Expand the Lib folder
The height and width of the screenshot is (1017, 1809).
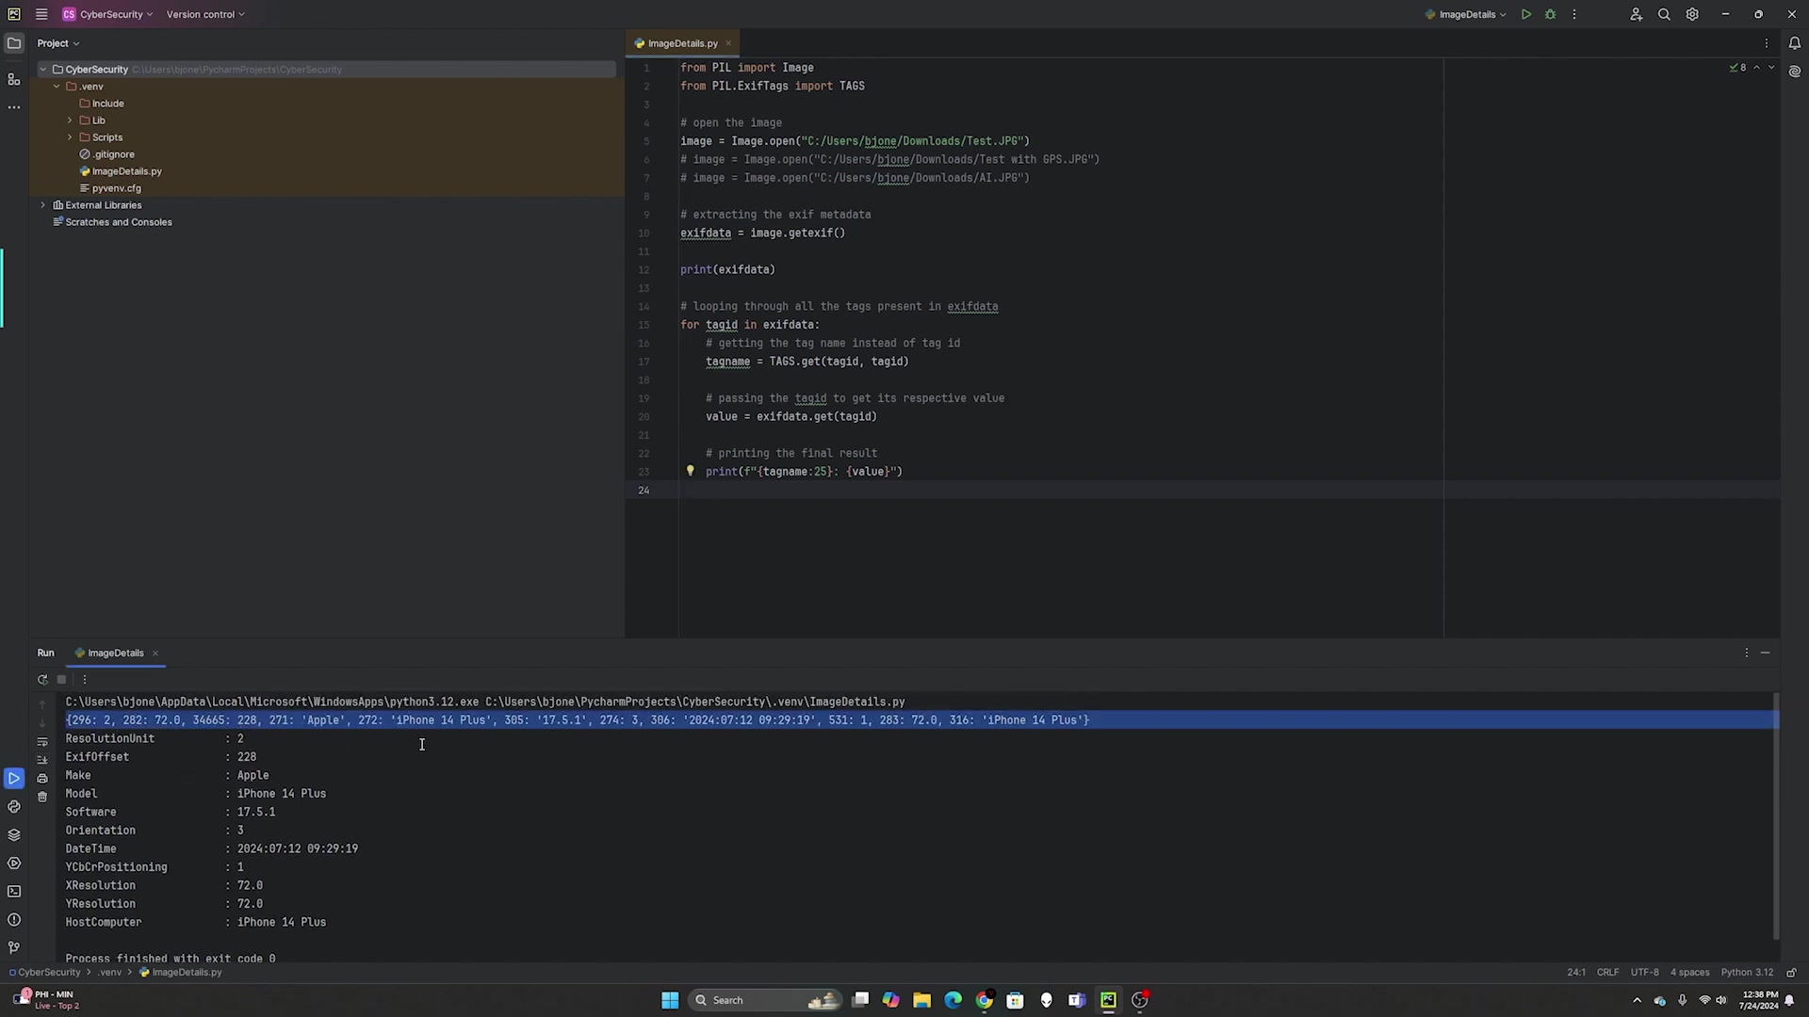click(x=70, y=121)
